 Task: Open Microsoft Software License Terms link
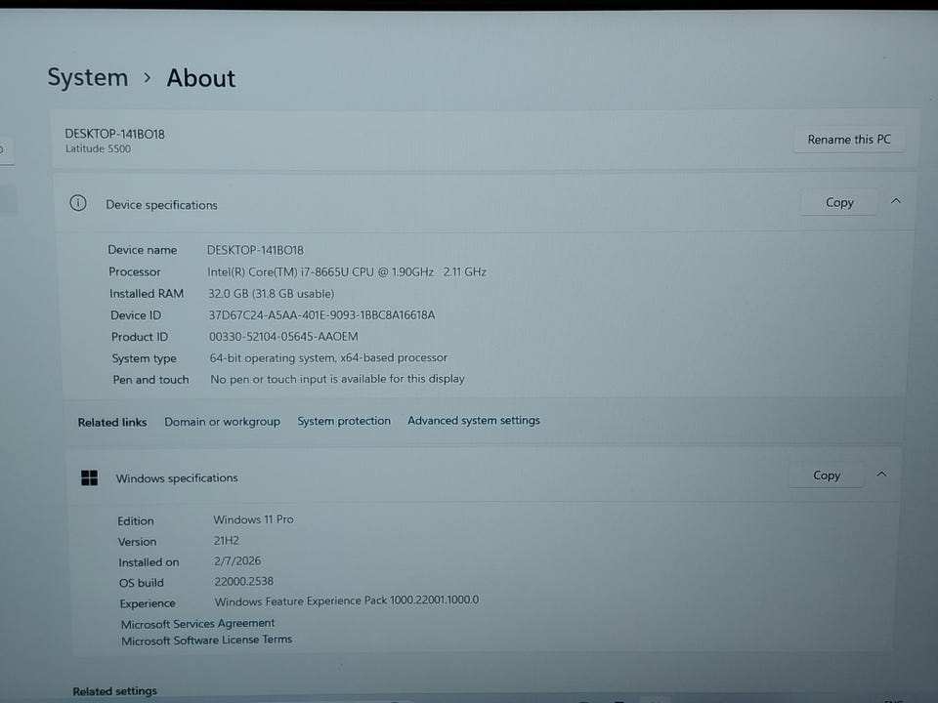click(206, 640)
